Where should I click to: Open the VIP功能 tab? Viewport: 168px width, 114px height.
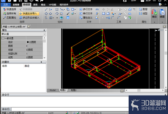point(52,5)
